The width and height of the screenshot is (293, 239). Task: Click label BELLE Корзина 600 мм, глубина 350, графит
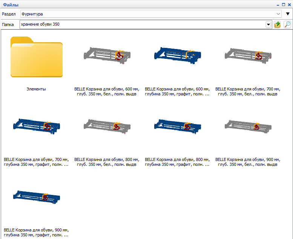(177, 92)
